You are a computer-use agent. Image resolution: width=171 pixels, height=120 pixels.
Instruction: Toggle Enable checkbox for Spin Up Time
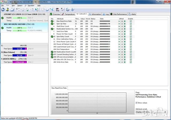coord(131,24)
